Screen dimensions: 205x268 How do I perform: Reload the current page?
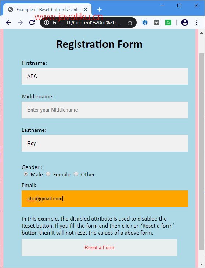(32, 22)
